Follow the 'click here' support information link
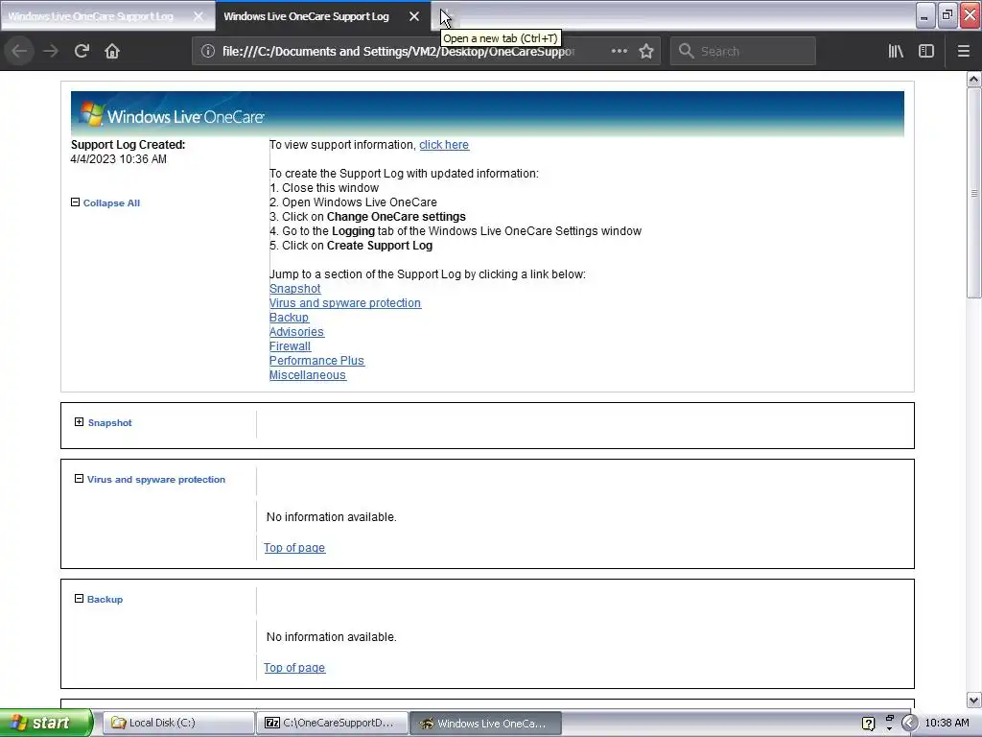This screenshot has height=737, width=982. pos(444,145)
